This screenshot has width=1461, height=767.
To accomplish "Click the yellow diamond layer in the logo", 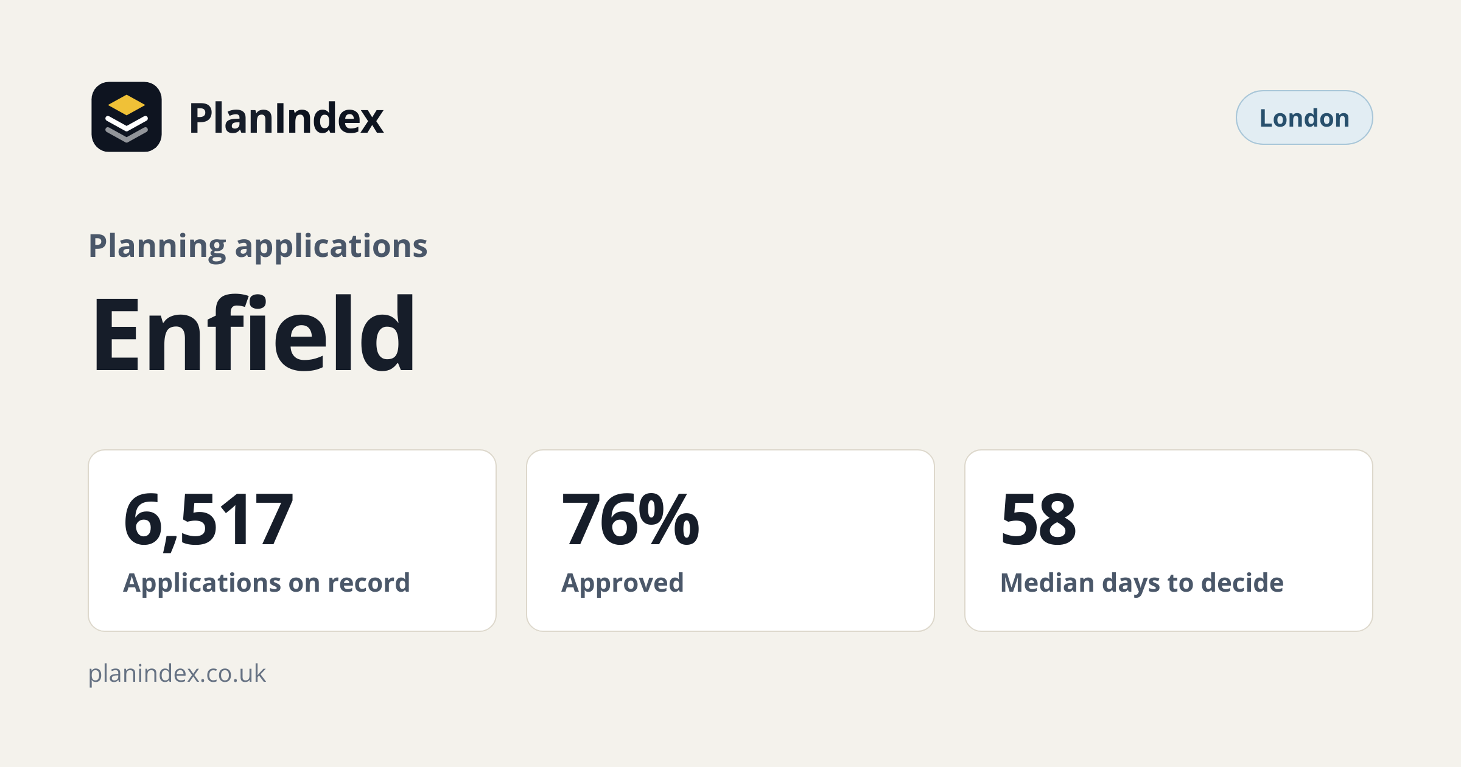I will [x=127, y=105].
